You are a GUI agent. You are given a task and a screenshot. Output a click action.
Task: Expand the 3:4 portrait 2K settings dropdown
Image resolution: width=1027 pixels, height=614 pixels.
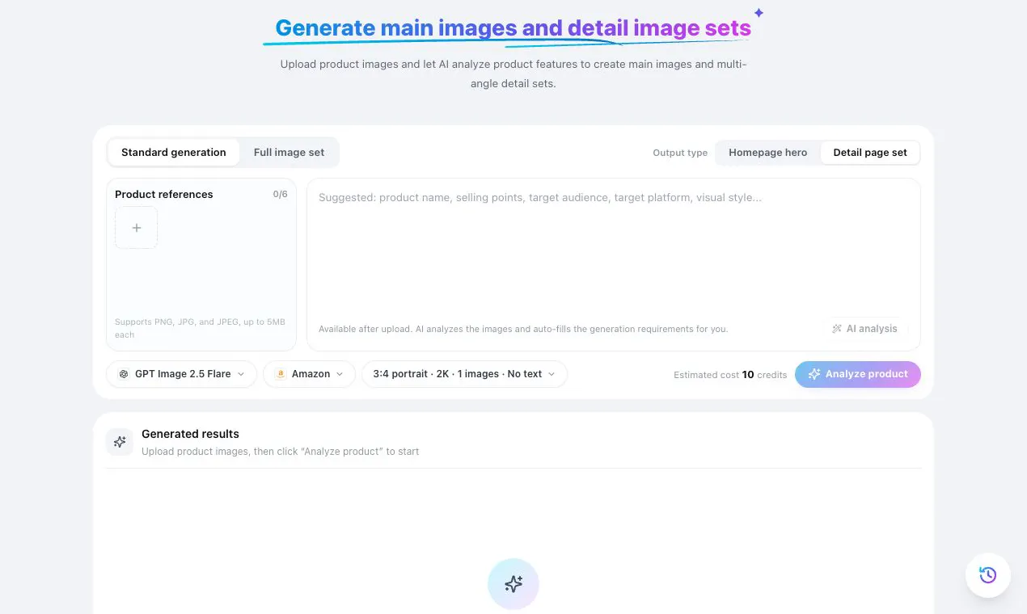(x=464, y=374)
